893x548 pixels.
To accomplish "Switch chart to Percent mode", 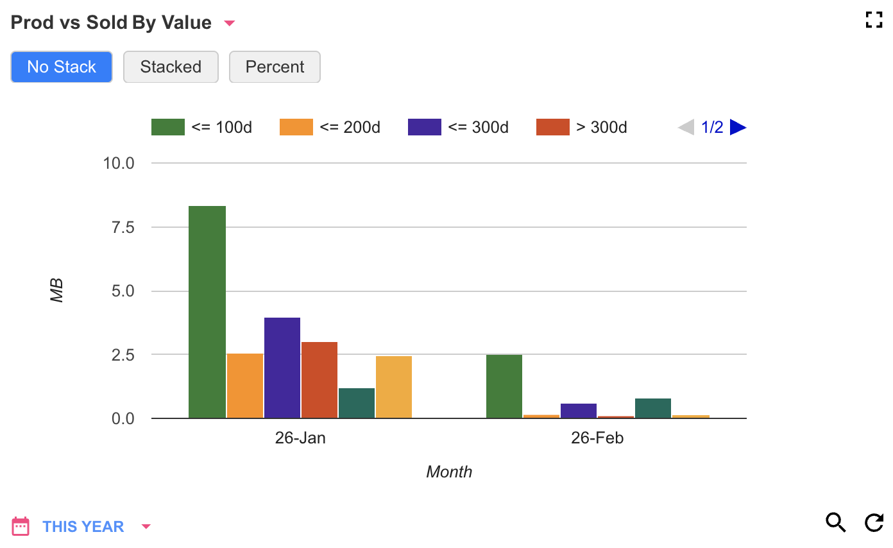I will coord(275,67).
